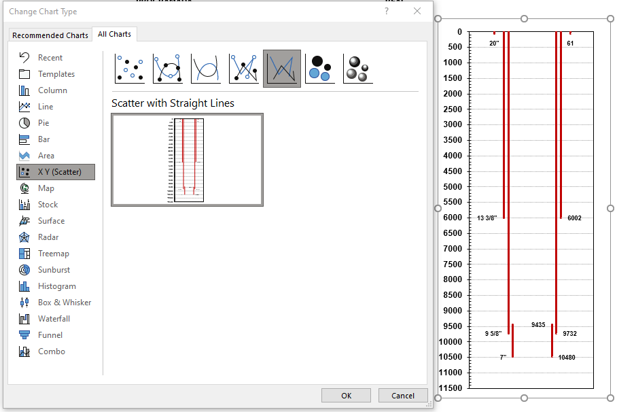Select the Column chart category
The height and width of the screenshot is (412, 617).
pyautogui.click(x=56, y=90)
